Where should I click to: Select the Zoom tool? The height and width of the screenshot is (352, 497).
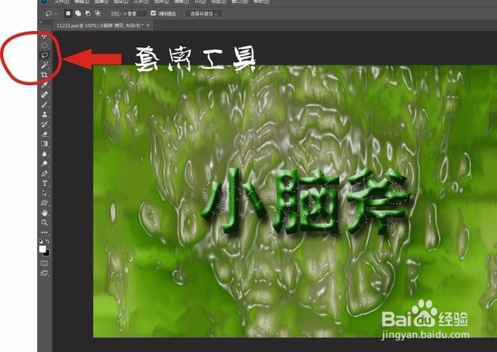[45, 222]
